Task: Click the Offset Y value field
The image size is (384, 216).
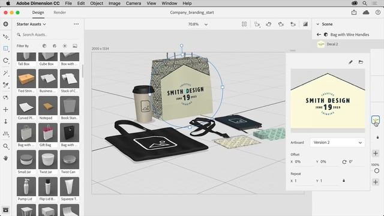Action: point(329,162)
